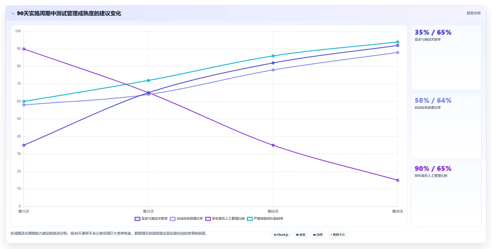Screen dimensions: 492x249
Task: Select the 35% / 65% metric card
Action: tap(446, 58)
